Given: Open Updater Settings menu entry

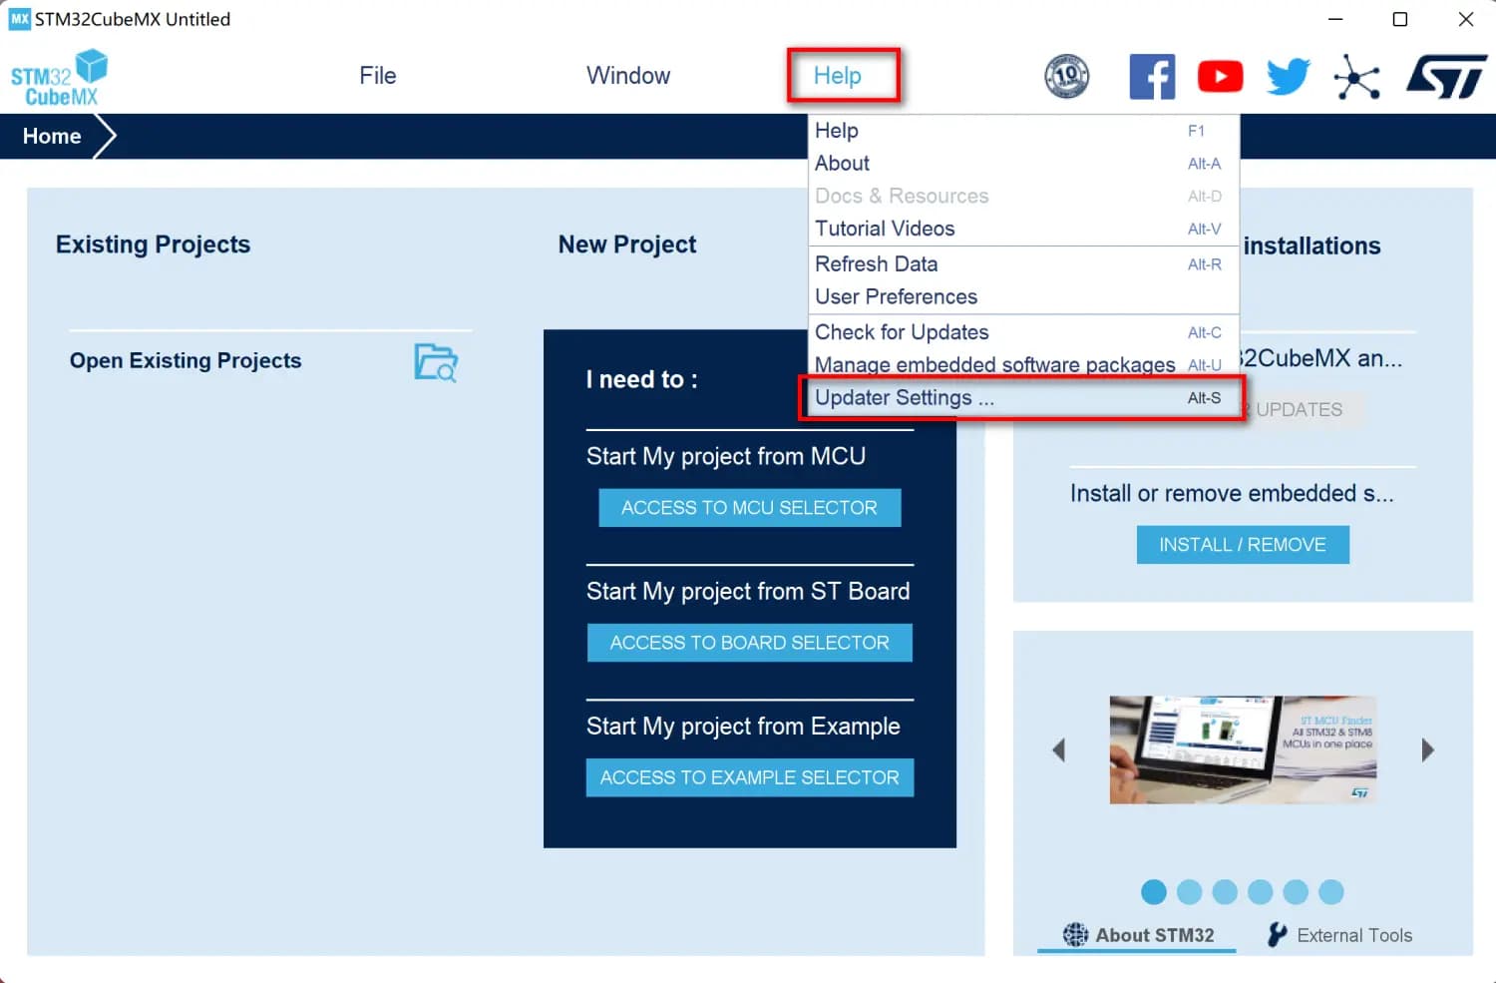Looking at the screenshot, I should (1023, 398).
